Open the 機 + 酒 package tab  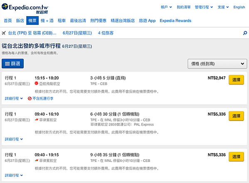[x=47, y=21]
